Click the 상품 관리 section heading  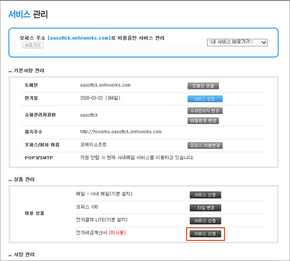(24, 180)
